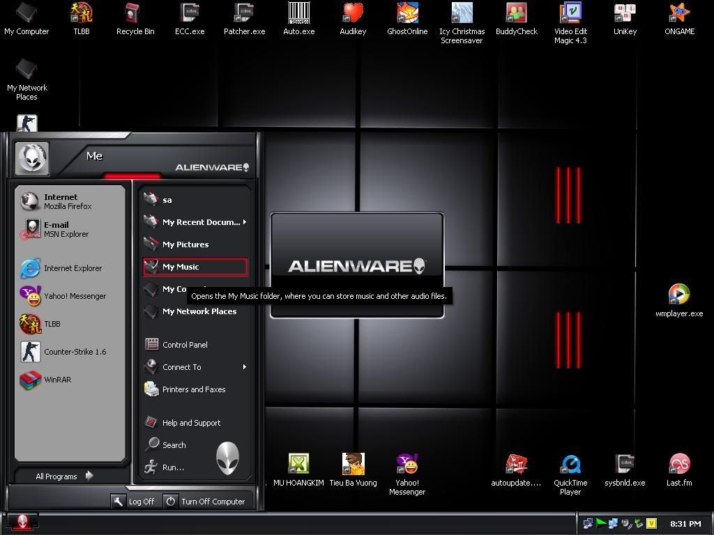The image size is (714, 535).
Task: Open the UniKey desktop shortcut
Action: click(x=625, y=18)
